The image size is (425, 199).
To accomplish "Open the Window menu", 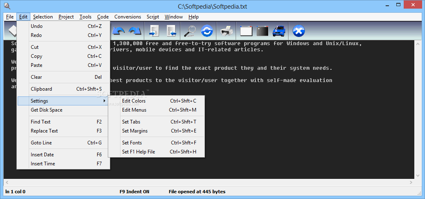I will coord(174,17).
